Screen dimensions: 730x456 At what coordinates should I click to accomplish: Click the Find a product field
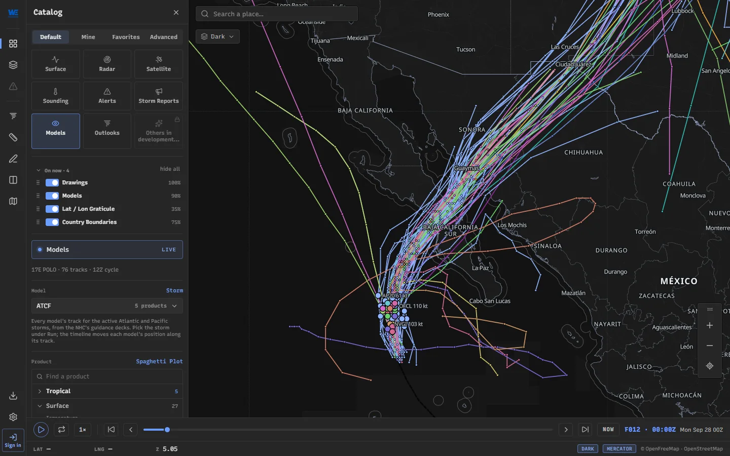107,376
